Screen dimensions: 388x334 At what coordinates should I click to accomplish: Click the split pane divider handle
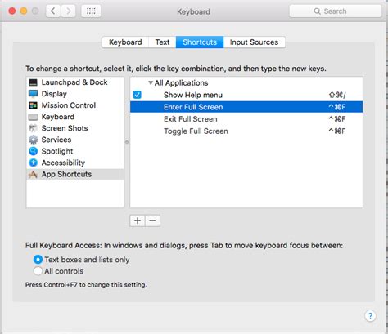127,142
